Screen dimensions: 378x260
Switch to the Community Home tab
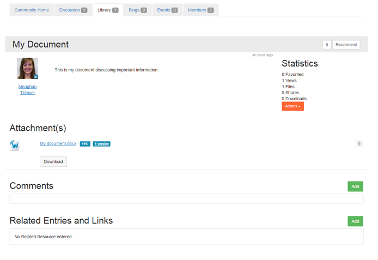(x=32, y=10)
